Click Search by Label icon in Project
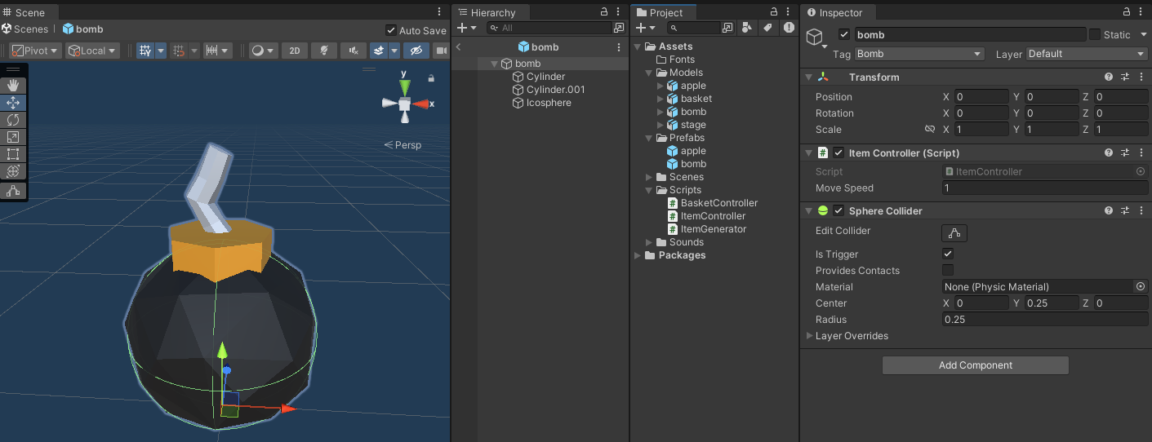Screen dimensions: 1152x442 click(x=767, y=28)
